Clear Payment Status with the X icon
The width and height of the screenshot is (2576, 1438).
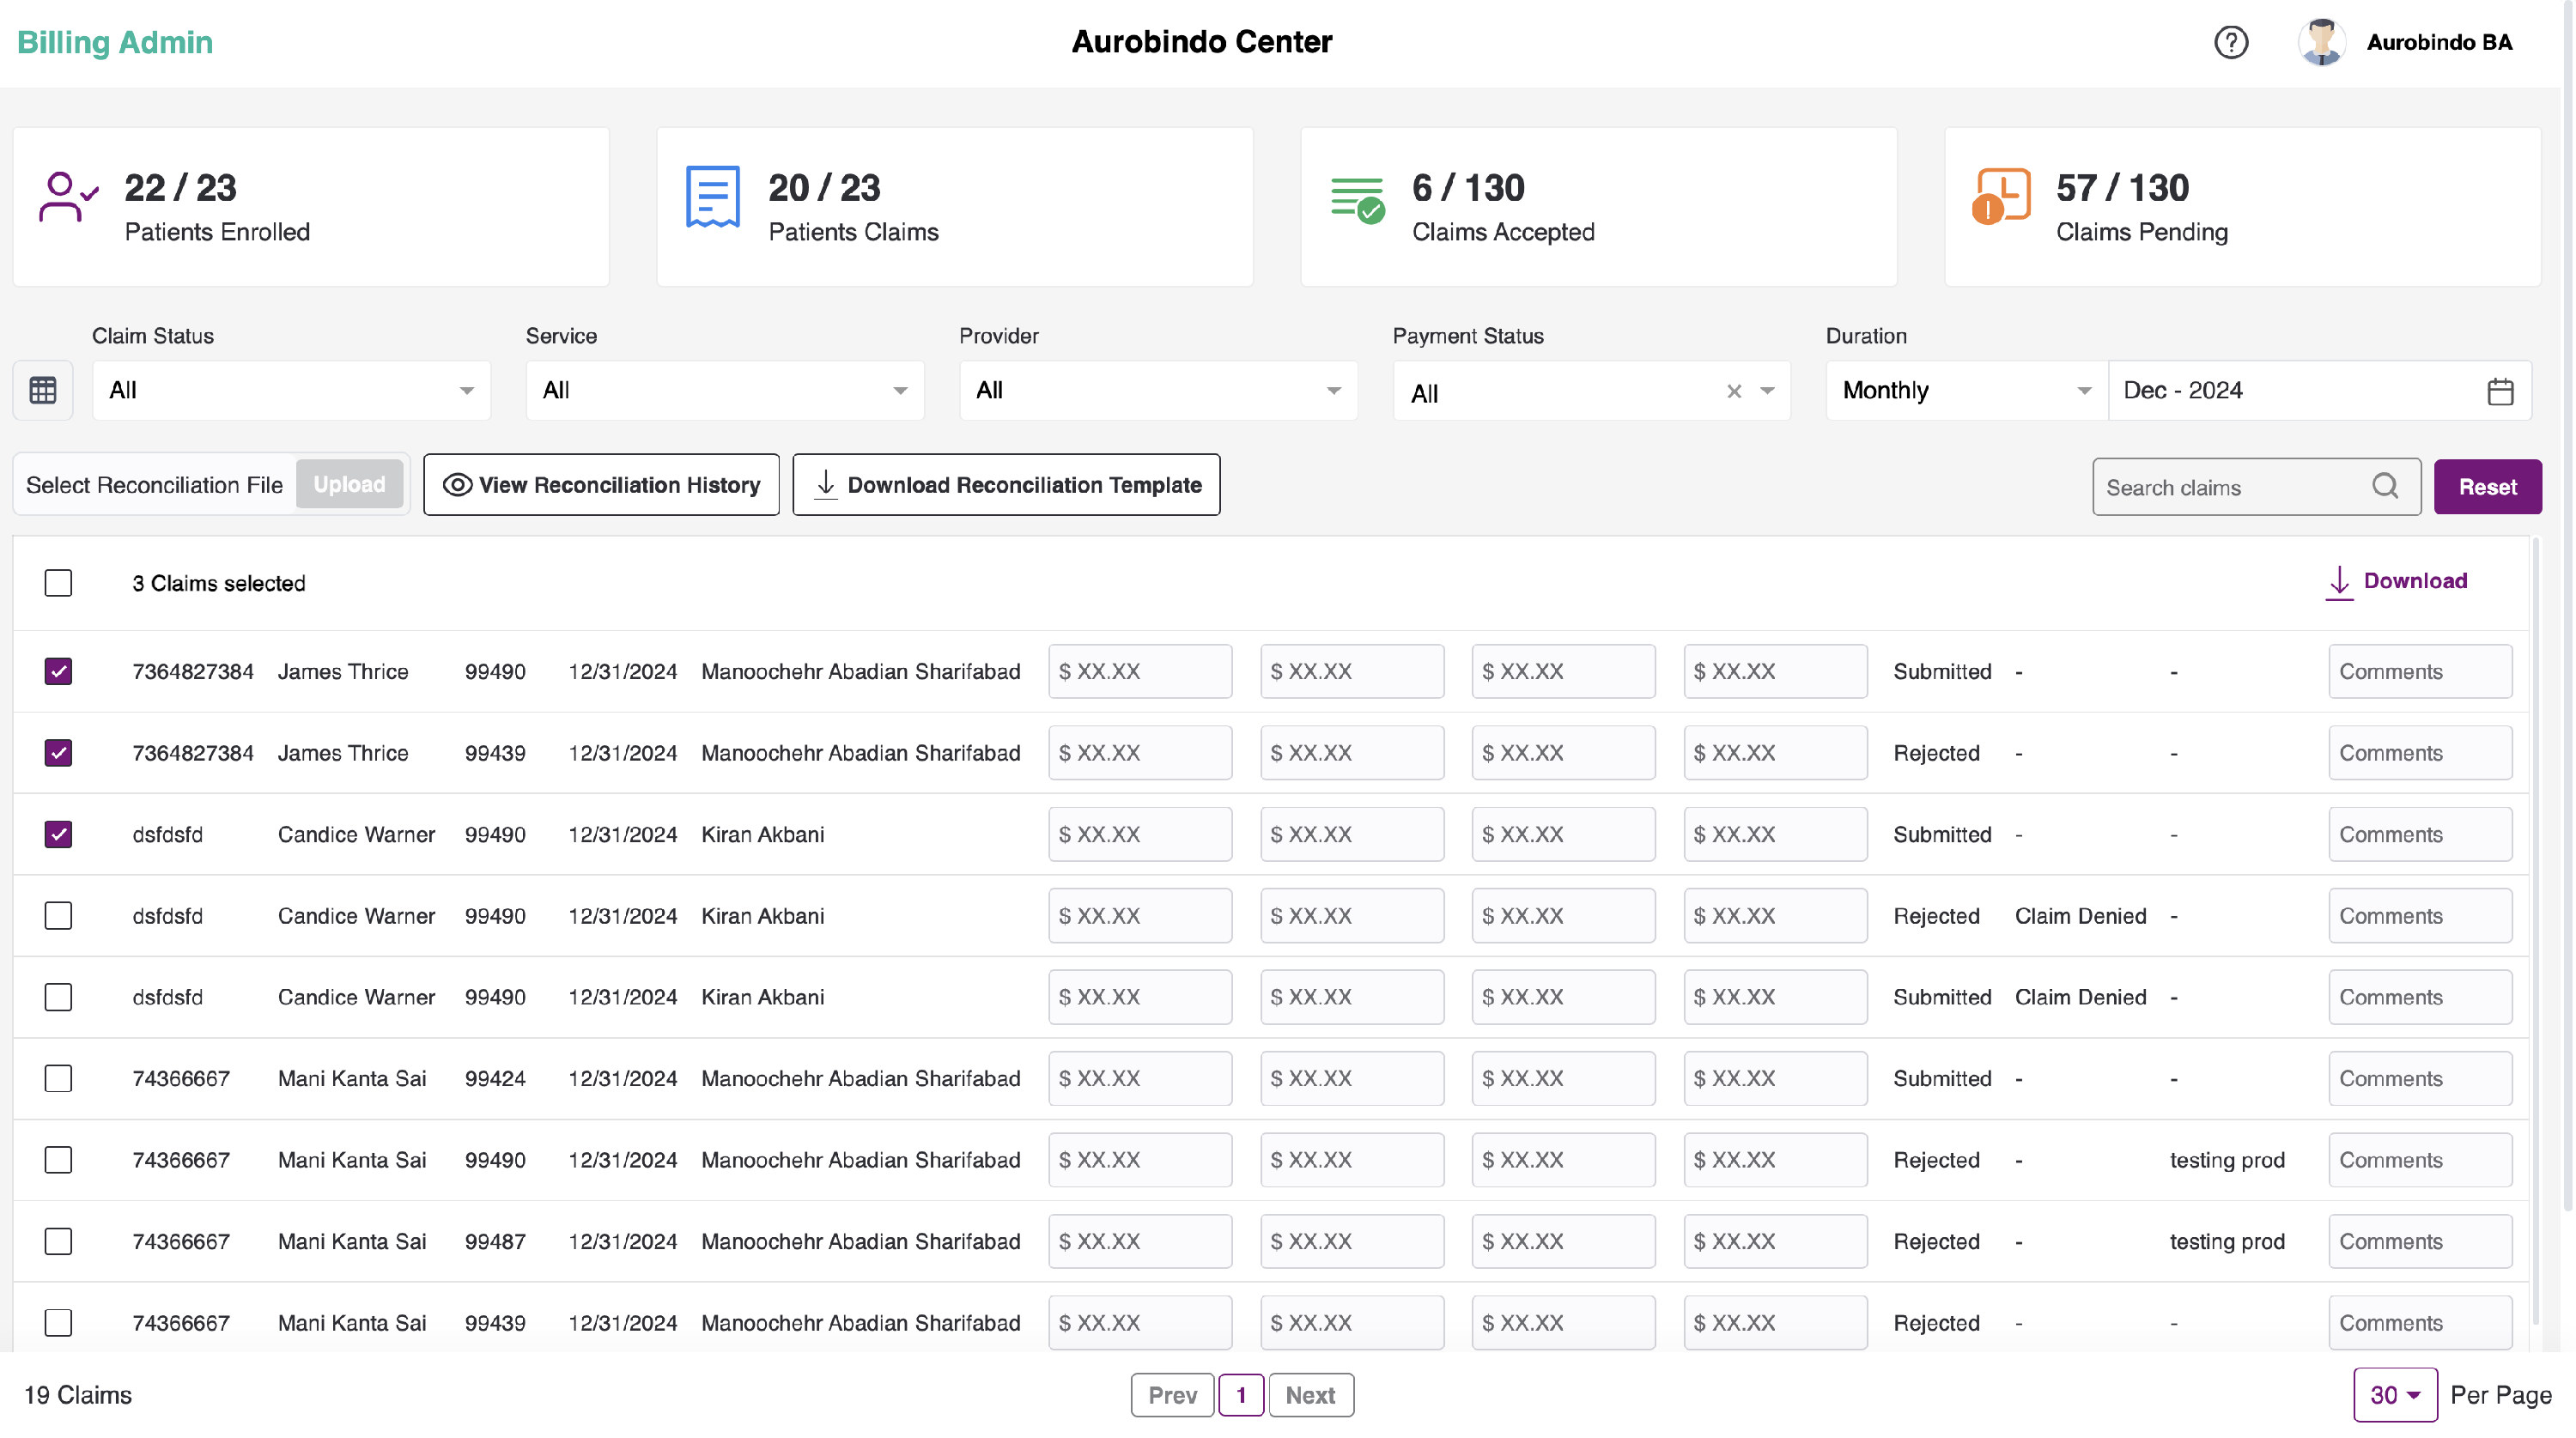[1734, 392]
